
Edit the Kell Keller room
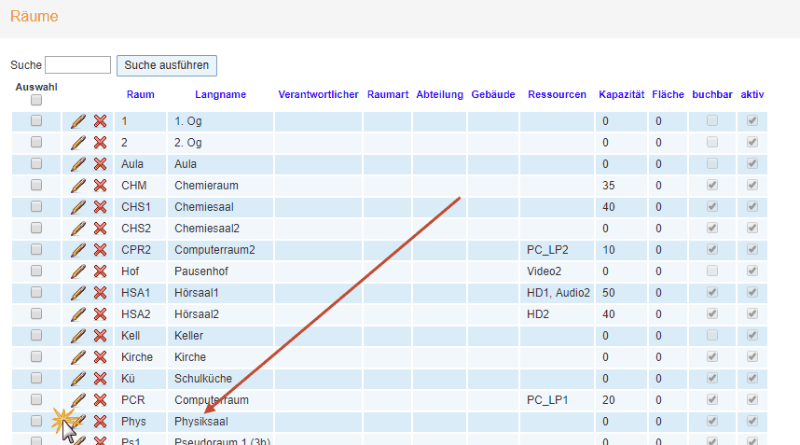[78, 336]
